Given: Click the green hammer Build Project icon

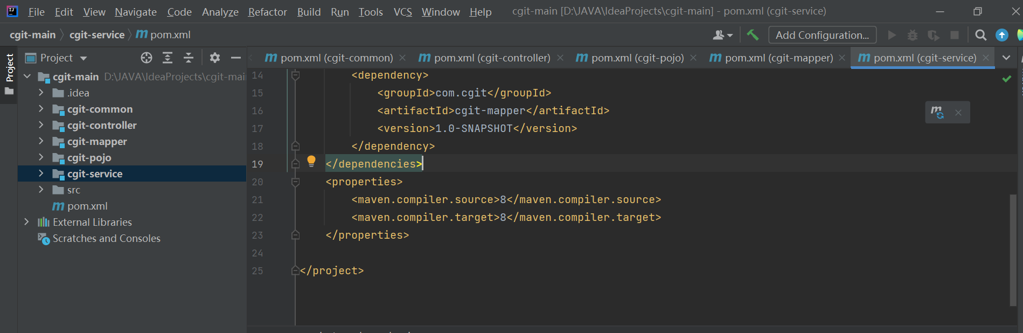Looking at the screenshot, I should [753, 35].
